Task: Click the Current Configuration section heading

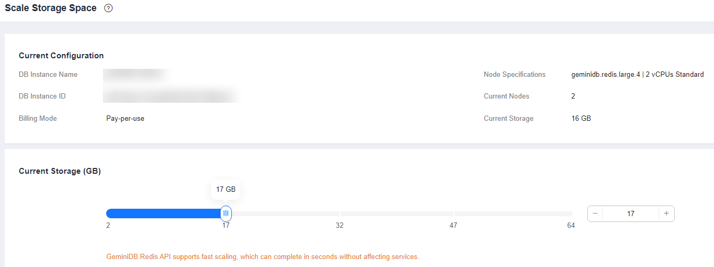Action: [x=61, y=56]
